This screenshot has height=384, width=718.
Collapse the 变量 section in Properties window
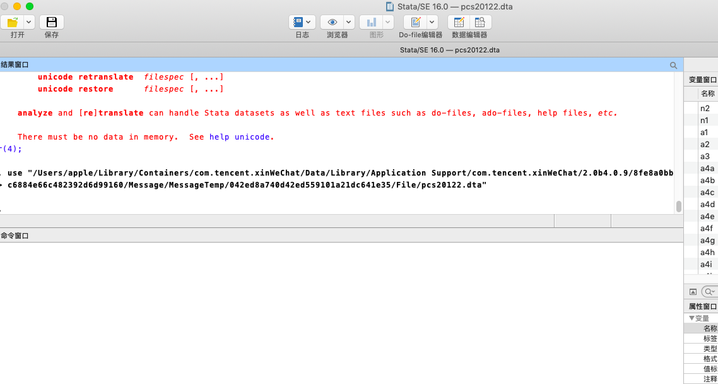point(692,318)
